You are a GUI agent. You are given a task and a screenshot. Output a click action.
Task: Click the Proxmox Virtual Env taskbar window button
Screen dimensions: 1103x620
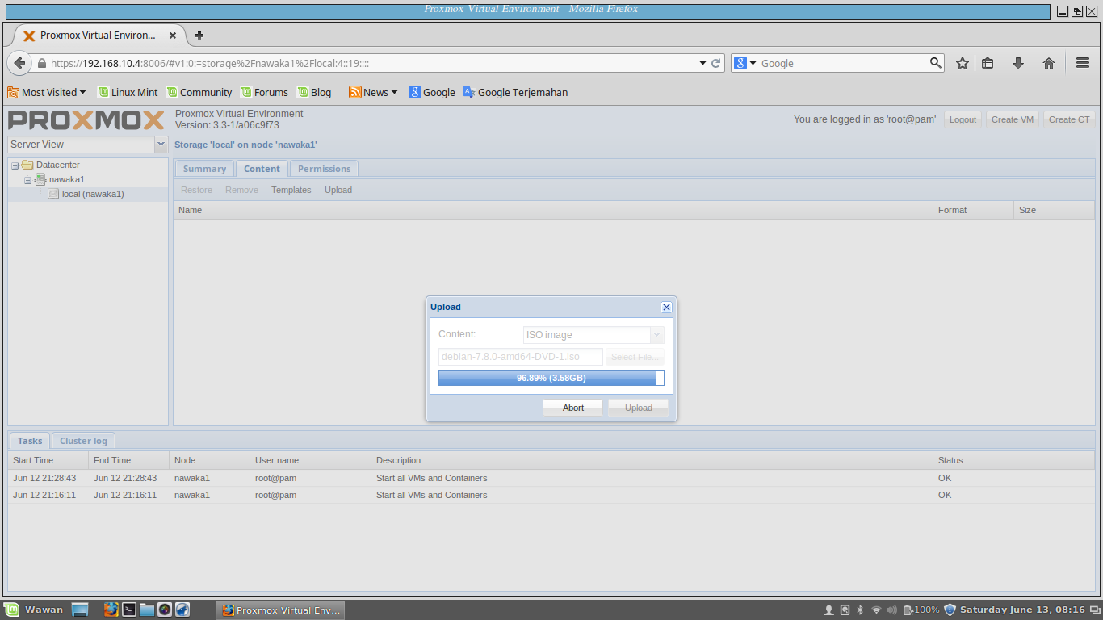(280, 610)
